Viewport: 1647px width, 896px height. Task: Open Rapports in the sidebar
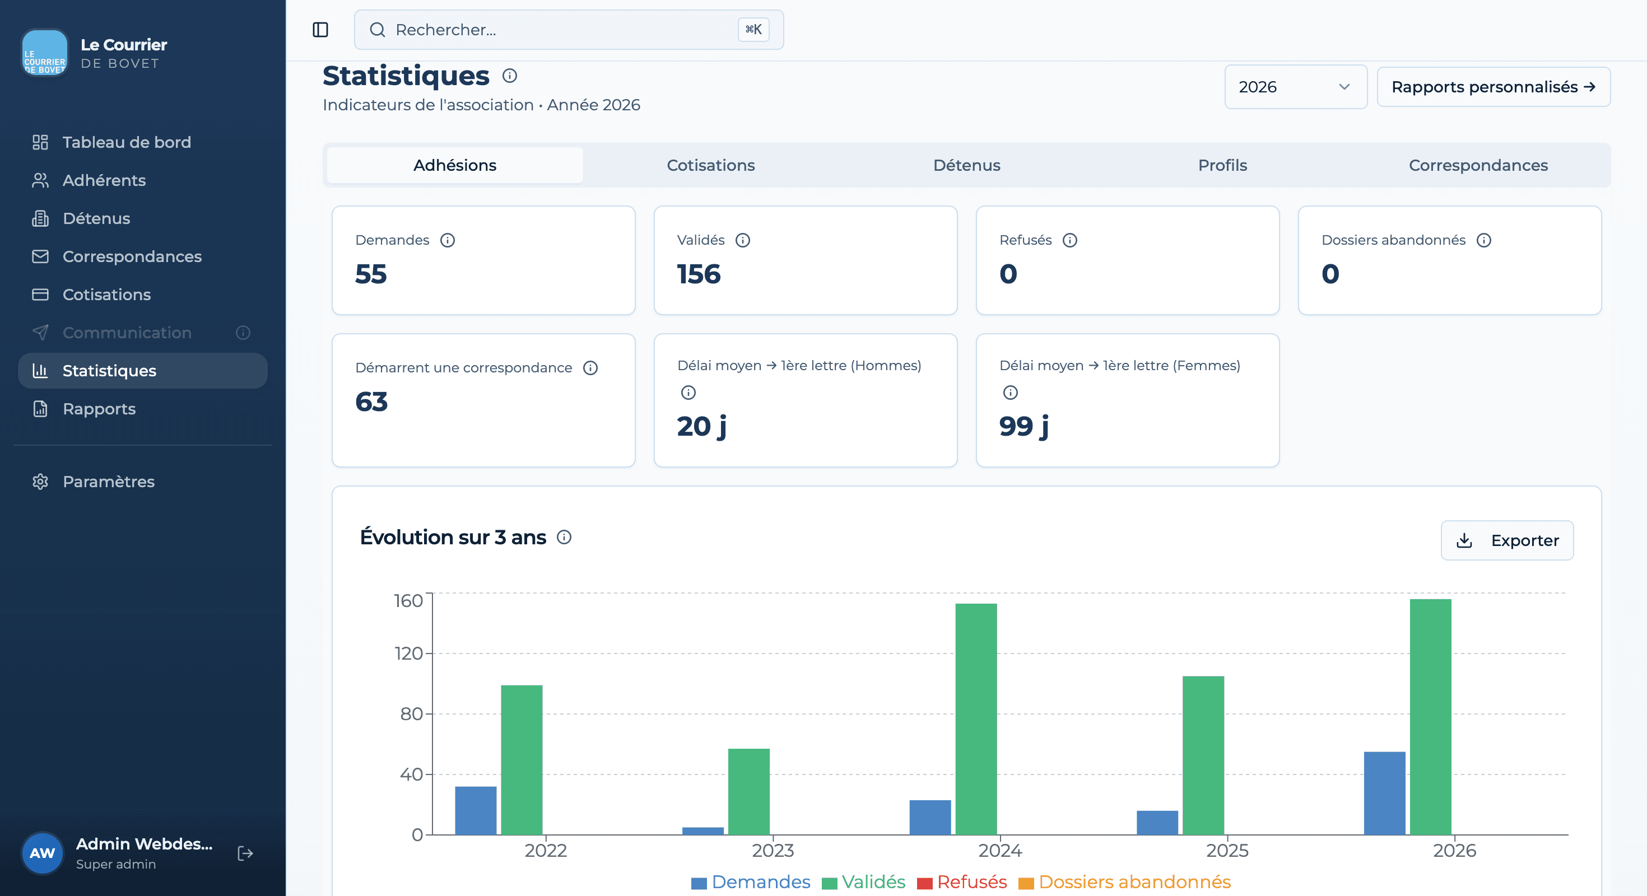143,409
